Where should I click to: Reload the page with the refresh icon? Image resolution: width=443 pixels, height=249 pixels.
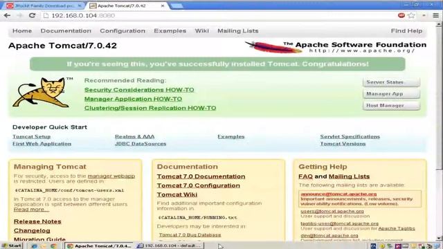(33, 15)
